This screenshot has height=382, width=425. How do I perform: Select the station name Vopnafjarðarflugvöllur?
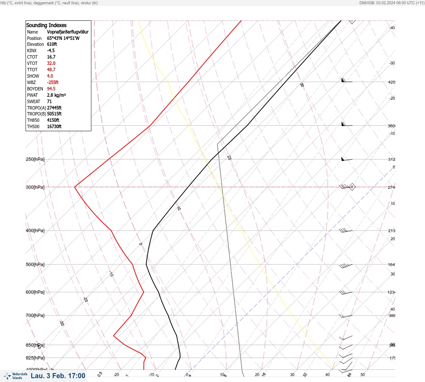pyautogui.click(x=68, y=32)
